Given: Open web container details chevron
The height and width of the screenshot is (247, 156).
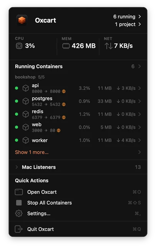Looking at the screenshot, I should (139, 127).
